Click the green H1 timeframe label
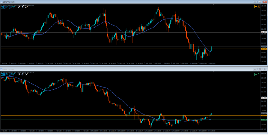The width and height of the screenshot is (268, 135). point(257,75)
